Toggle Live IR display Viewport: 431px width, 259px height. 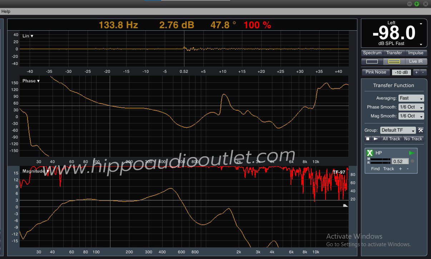click(416, 61)
